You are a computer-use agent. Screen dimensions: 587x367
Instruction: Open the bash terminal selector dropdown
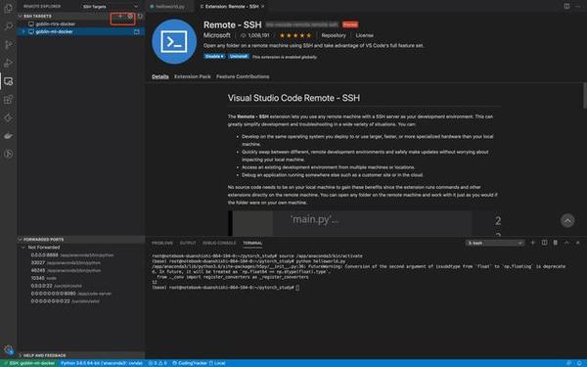pyautogui.click(x=494, y=243)
